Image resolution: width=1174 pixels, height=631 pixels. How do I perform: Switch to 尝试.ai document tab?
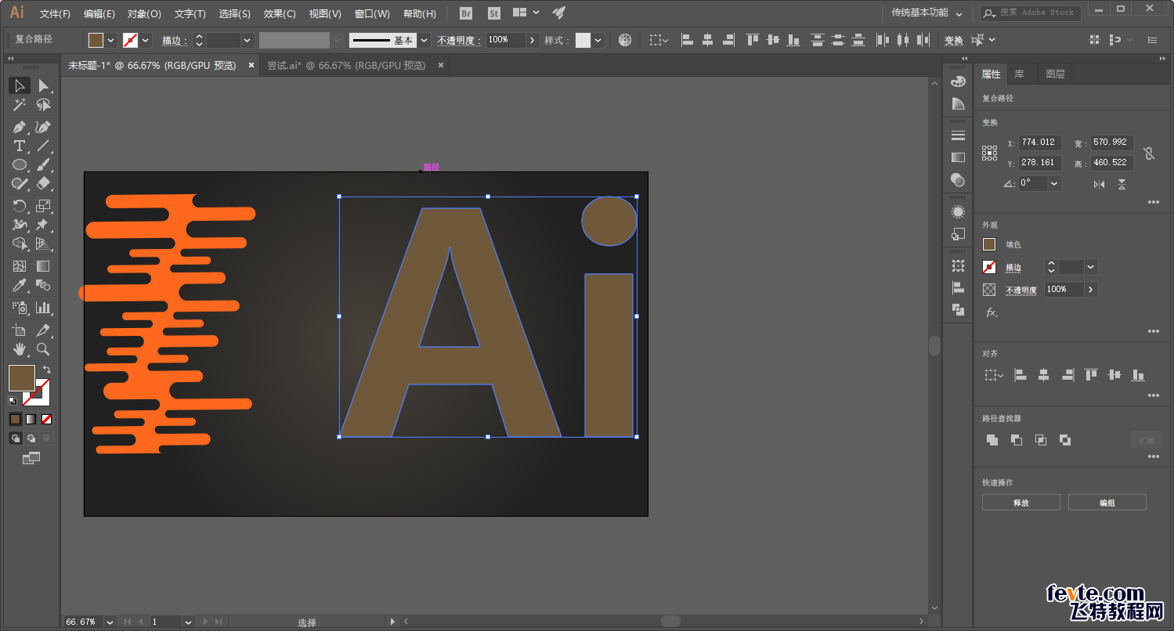(346, 66)
